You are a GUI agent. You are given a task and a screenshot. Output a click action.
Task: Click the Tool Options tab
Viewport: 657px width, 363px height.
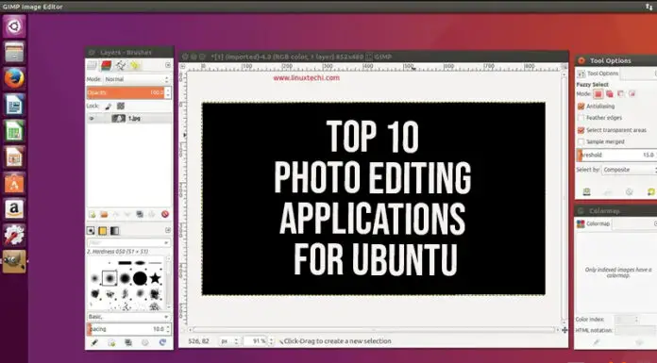point(598,74)
